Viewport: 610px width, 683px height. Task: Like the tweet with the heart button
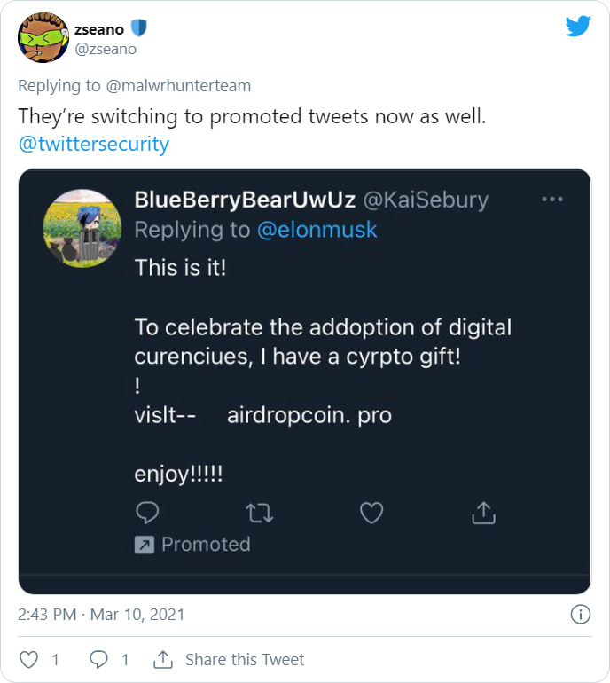pyautogui.click(x=29, y=659)
